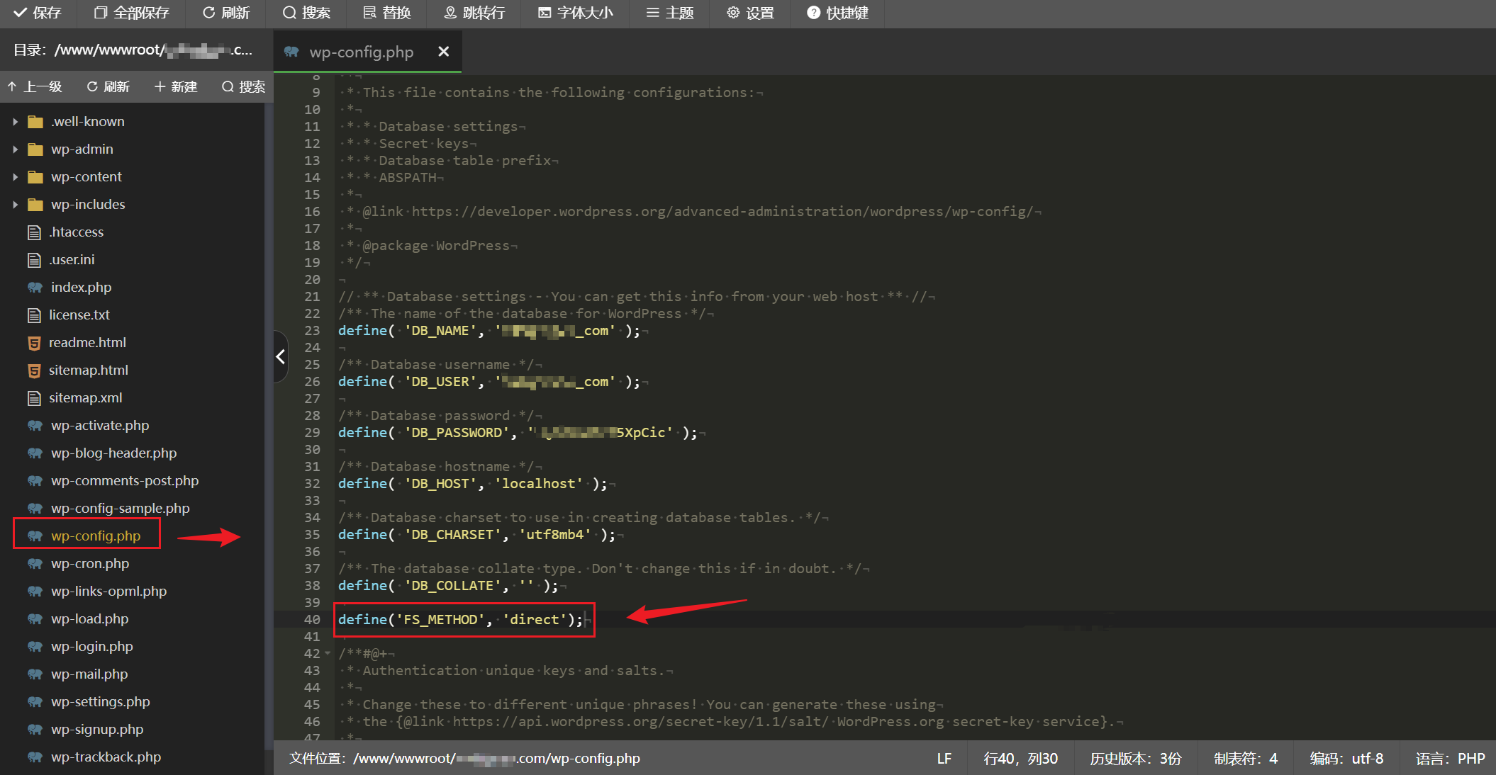Collapse the file sidebar with arrow handle
The width and height of the screenshot is (1496, 775).
pyautogui.click(x=281, y=356)
